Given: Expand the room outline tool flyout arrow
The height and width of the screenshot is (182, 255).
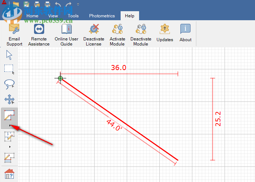Looking at the screenshot, I should click(x=10, y=125).
